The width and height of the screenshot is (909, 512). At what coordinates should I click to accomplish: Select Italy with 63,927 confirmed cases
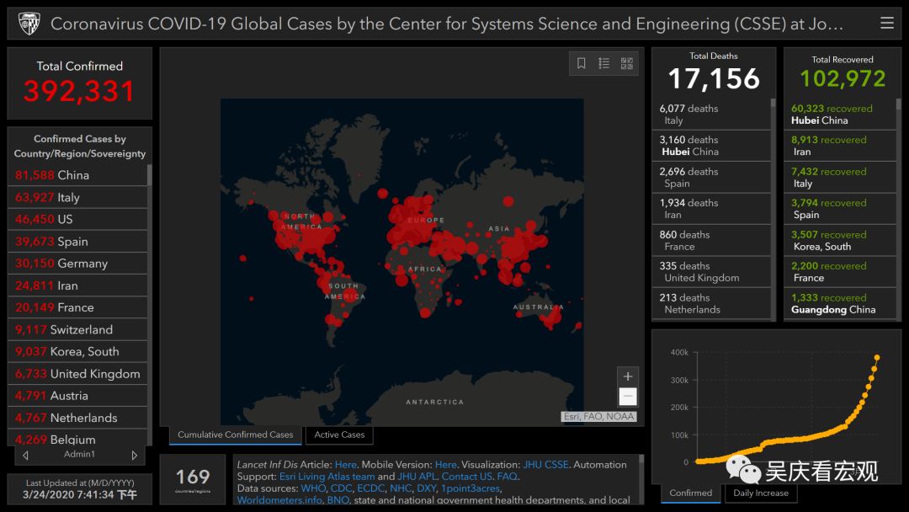click(x=77, y=197)
